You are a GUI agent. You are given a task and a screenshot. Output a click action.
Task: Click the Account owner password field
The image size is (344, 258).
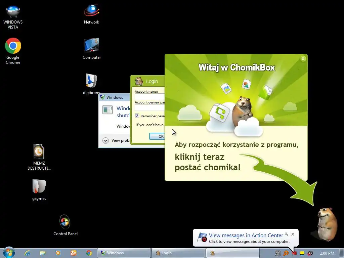[149, 107]
